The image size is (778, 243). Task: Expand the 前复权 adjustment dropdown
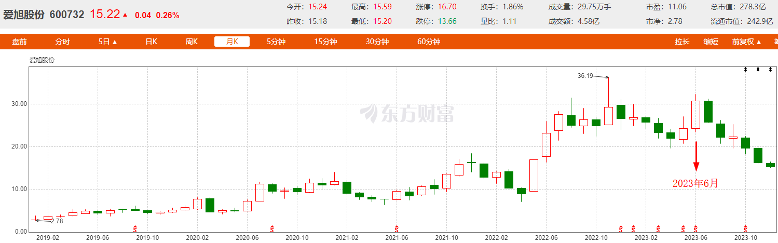(x=747, y=42)
